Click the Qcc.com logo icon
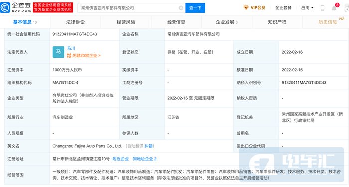 pos(5,7)
